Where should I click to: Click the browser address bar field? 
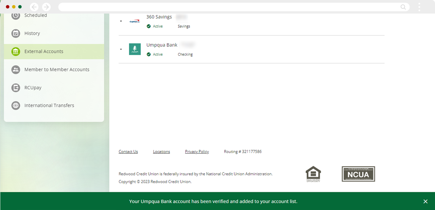click(234, 7)
